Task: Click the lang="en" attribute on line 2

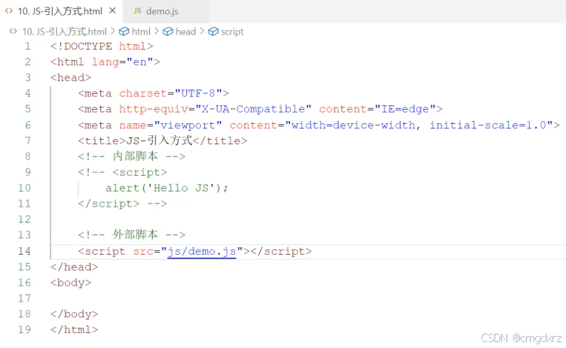Action: [x=122, y=62]
